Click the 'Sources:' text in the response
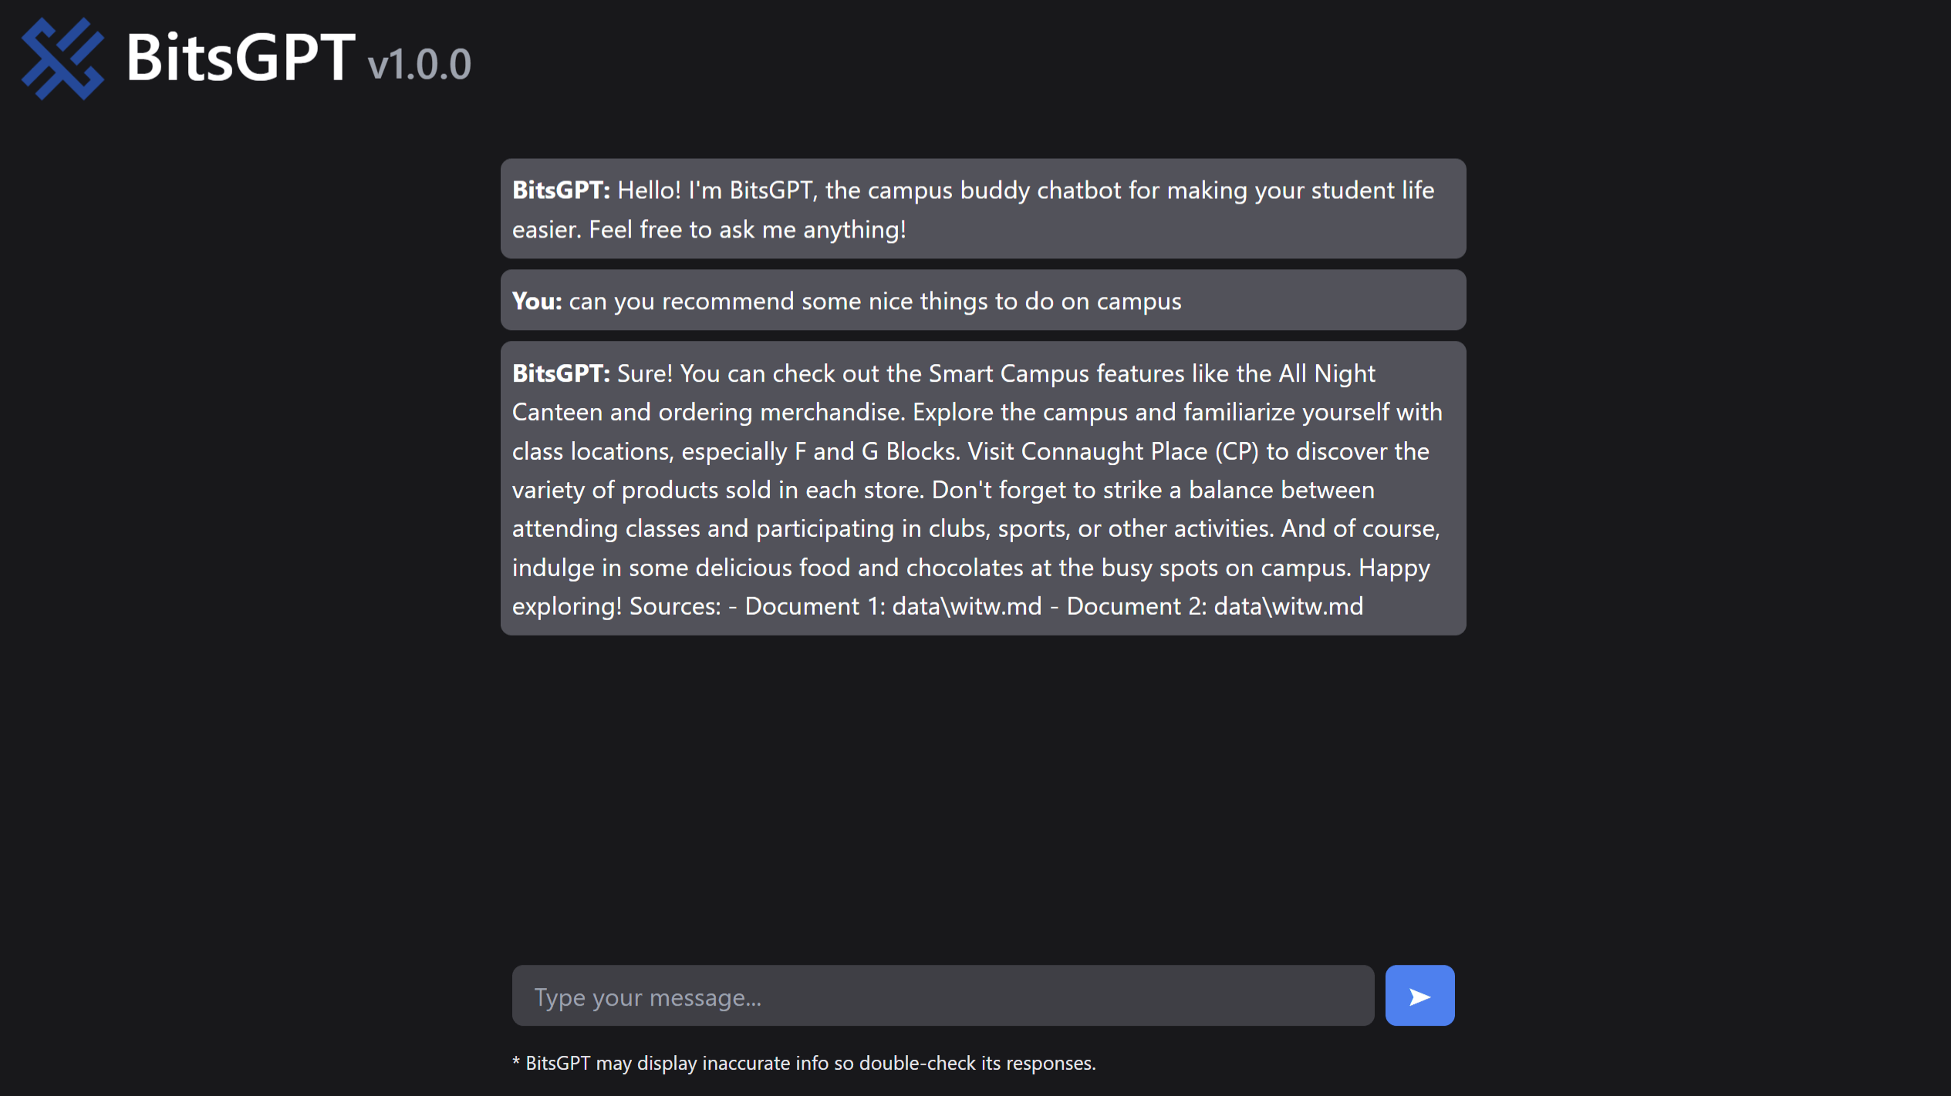 [675, 606]
